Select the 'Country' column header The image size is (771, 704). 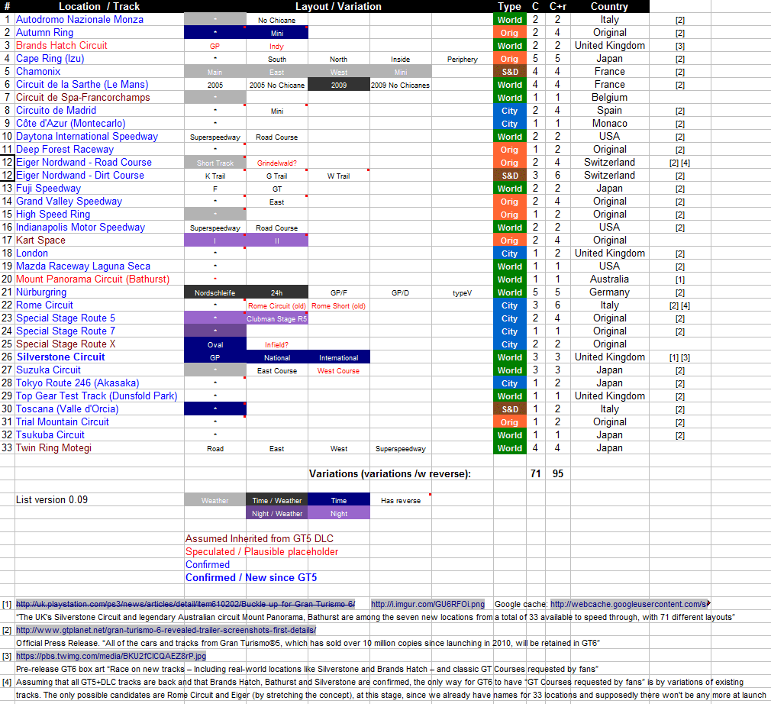point(609,6)
